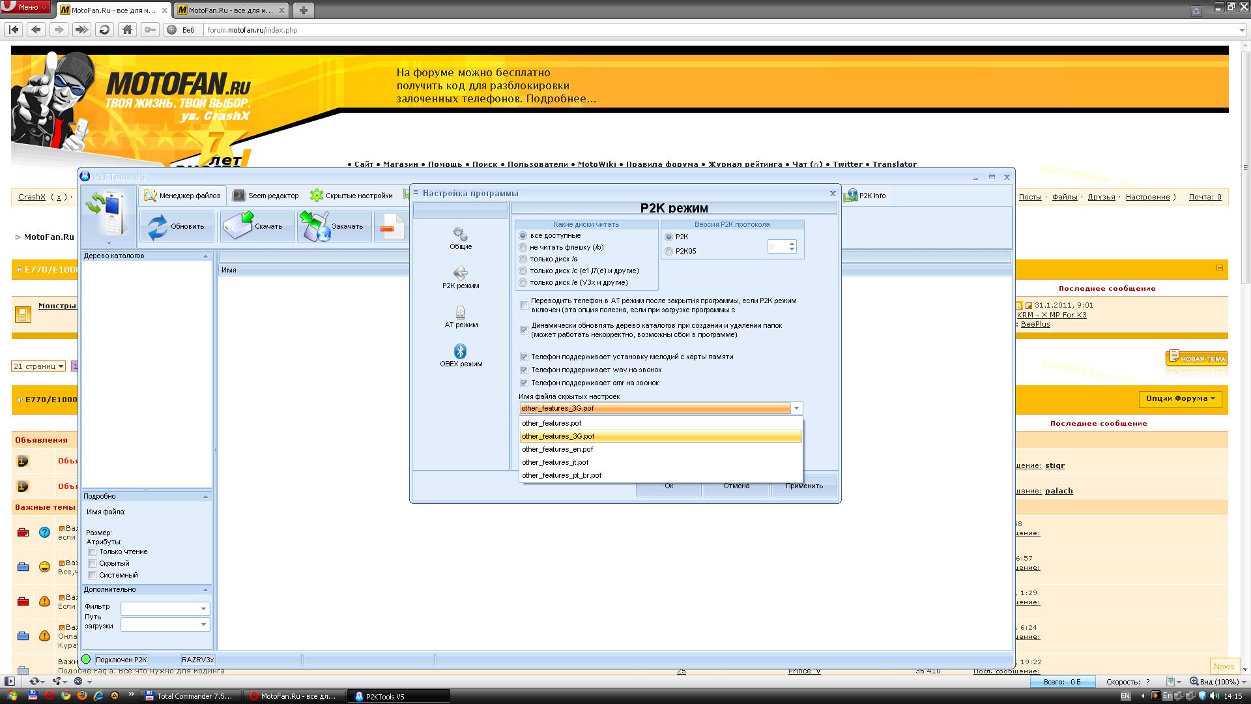Screen dimensions: 1251x704
Task: Switch to the Менеджер файлов tab
Action: pyautogui.click(x=182, y=196)
